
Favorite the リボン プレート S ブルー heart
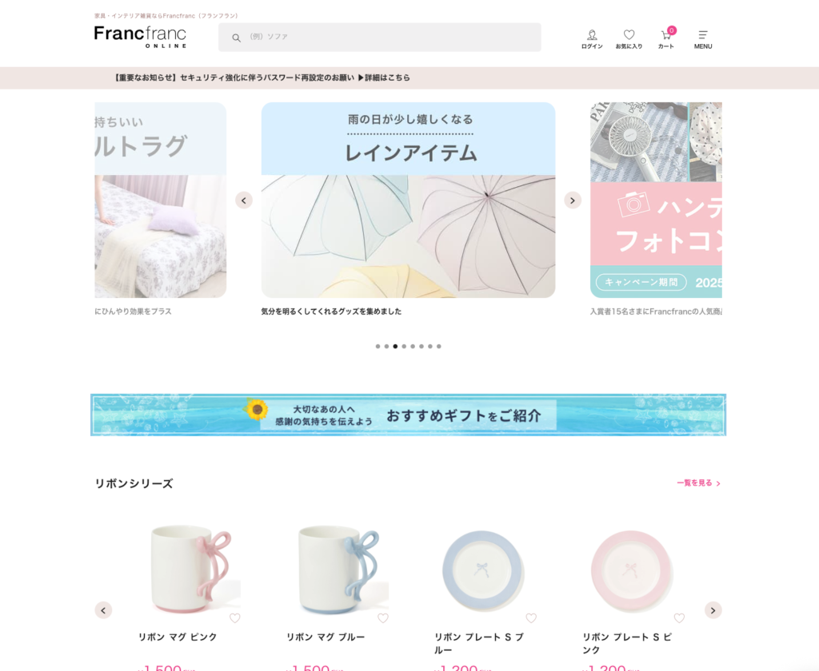coord(531,618)
